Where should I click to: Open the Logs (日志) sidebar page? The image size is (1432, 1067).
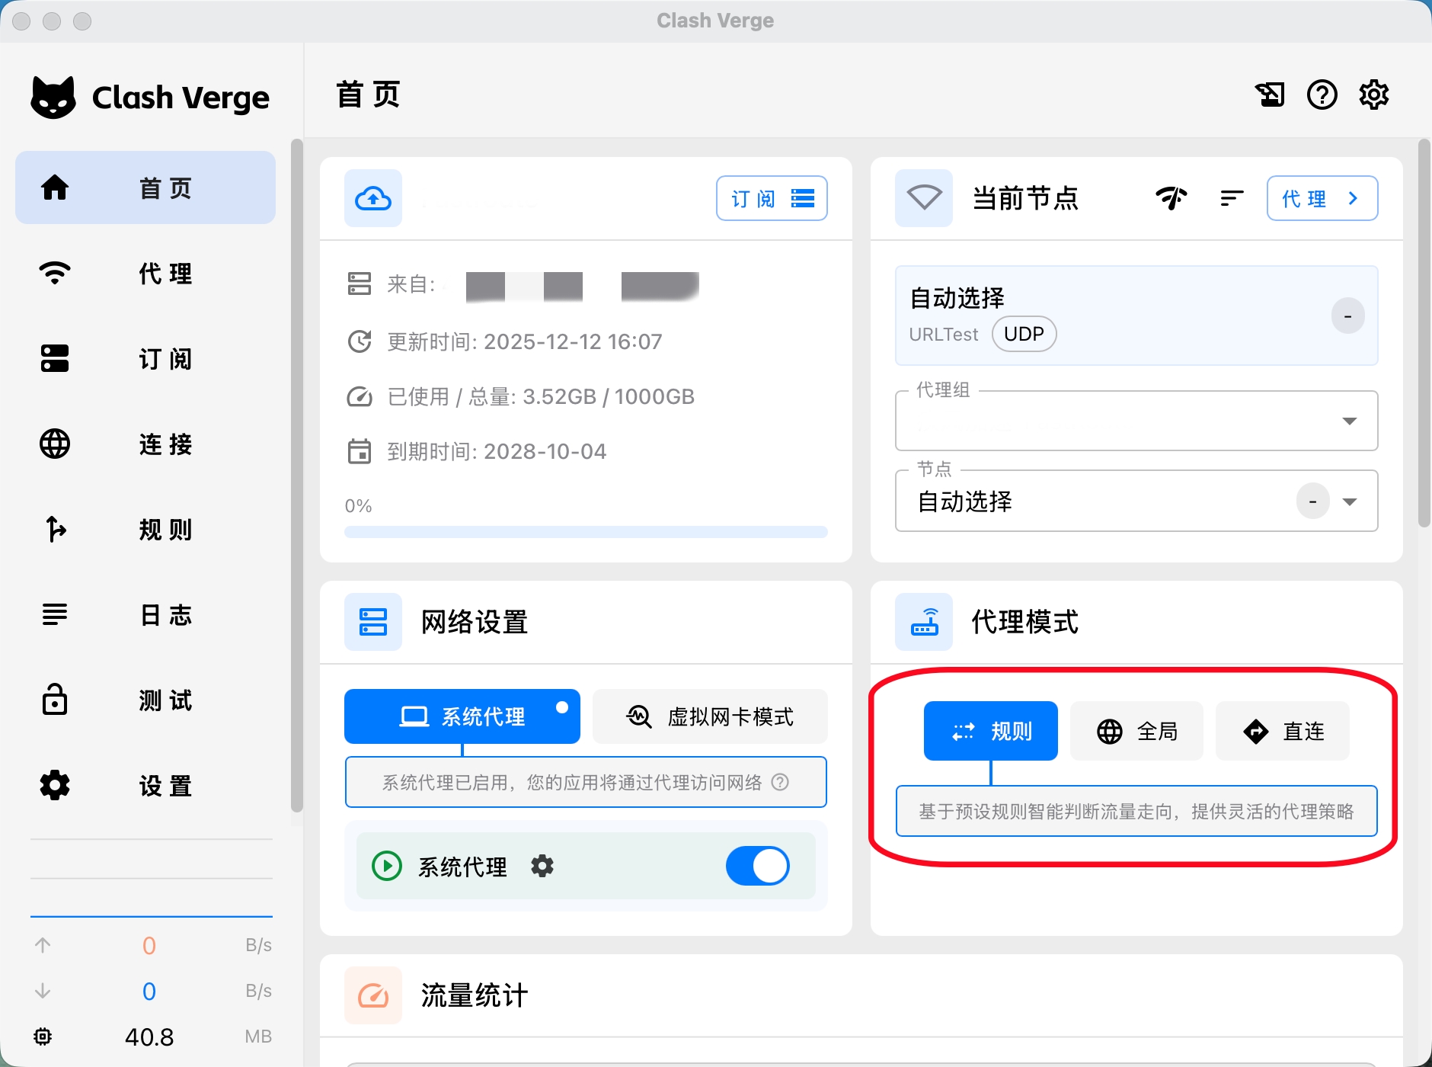145,615
